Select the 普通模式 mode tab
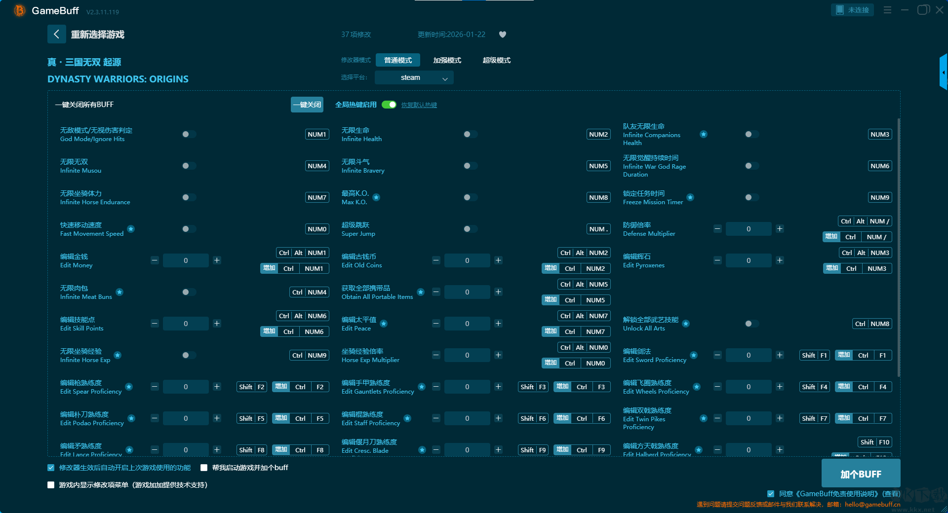 (398, 60)
